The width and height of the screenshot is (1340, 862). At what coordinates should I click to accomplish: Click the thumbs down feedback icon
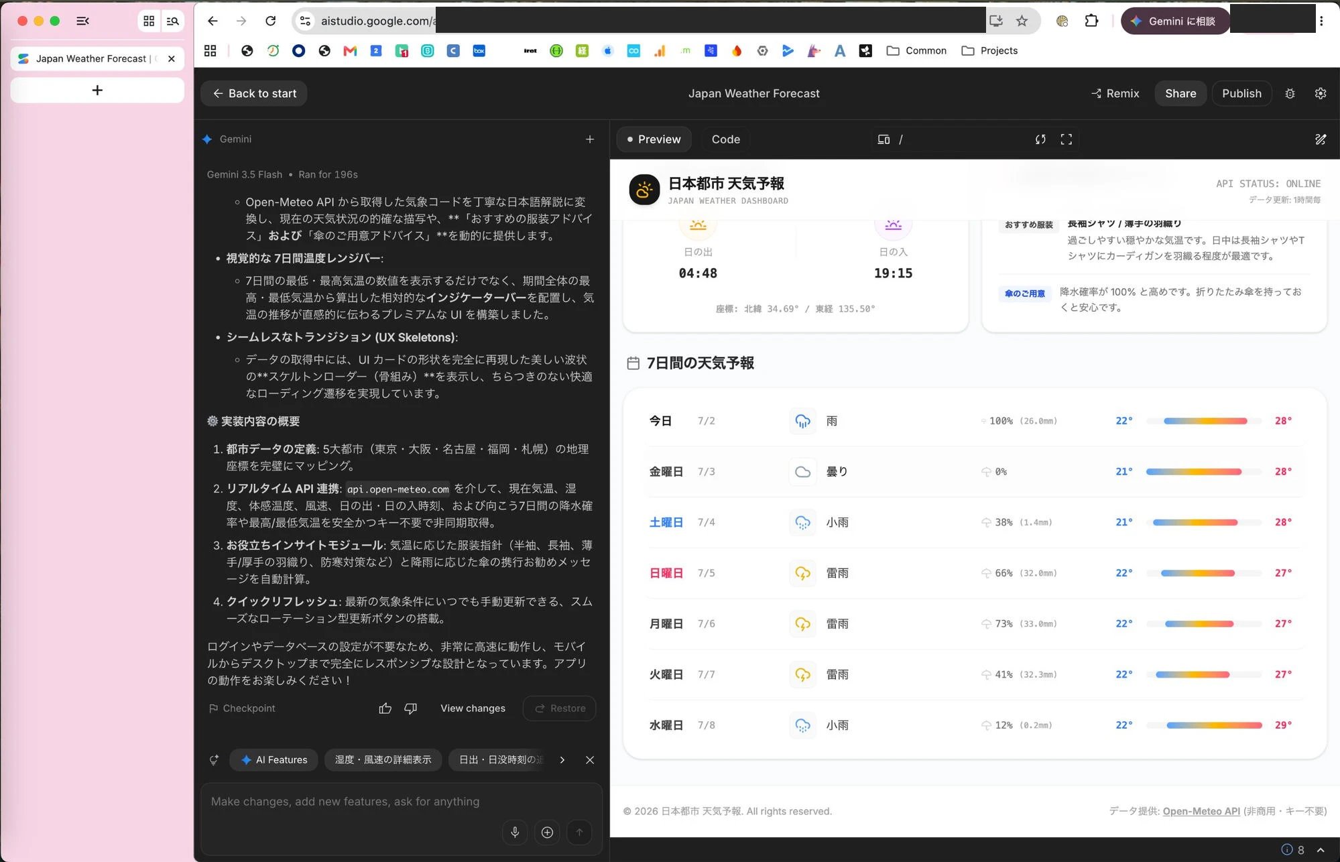(x=410, y=709)
